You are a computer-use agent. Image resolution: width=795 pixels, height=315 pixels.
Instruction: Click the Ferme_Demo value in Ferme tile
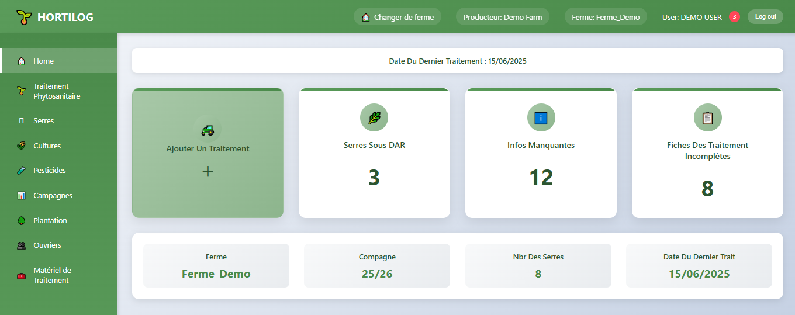(x=216, y=274)
